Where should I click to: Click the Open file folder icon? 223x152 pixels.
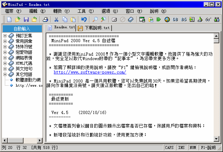pyautogui.click(x=18, y=19)
